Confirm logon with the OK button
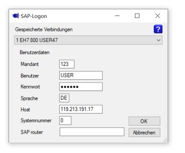This screenshot has width=185, height=153. (x=144, y=121)
